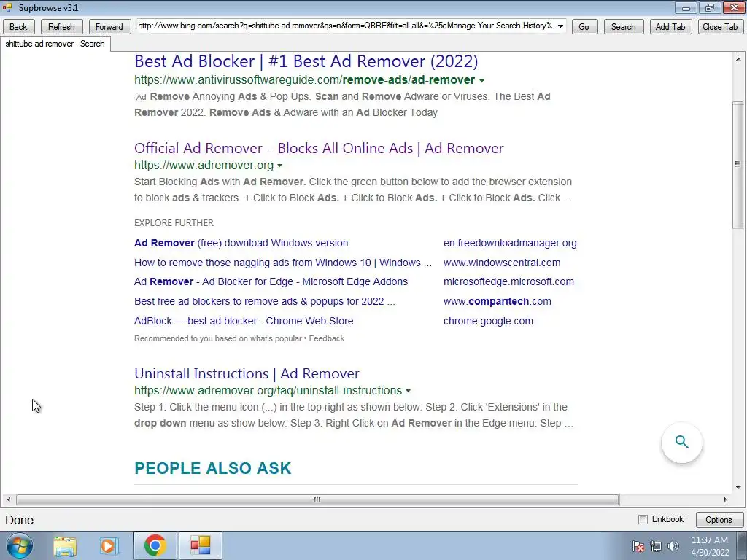Click en.freedownloadmanager.org link
747x560 pixels.
(x=510, y=243)
